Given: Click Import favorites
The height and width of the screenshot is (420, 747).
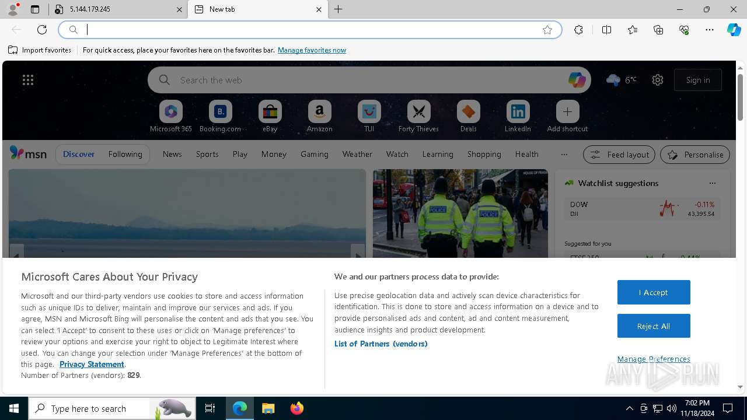Looking at the screenshot, I should [40, 50].
